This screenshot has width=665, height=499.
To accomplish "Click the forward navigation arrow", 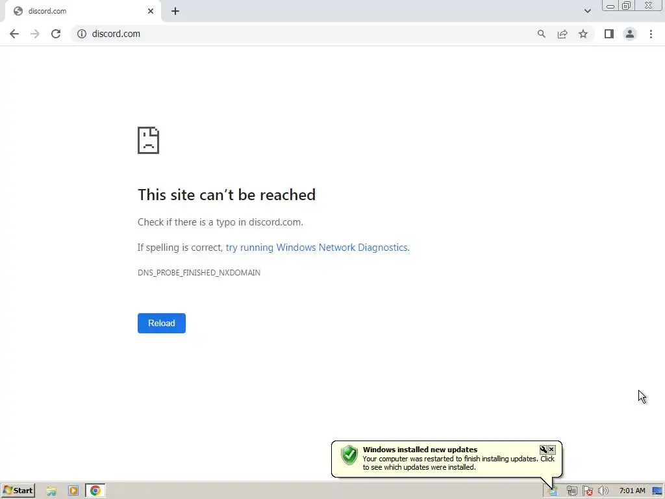I will (35, 34).
